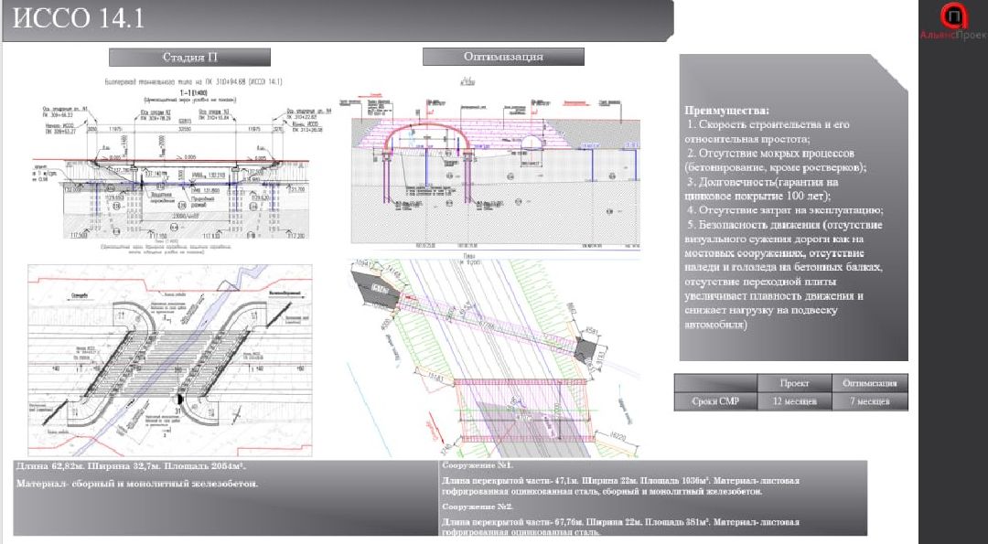Click the Материал- сборный и монолитный text
The image size is (988, 544).
pos(137,483)
